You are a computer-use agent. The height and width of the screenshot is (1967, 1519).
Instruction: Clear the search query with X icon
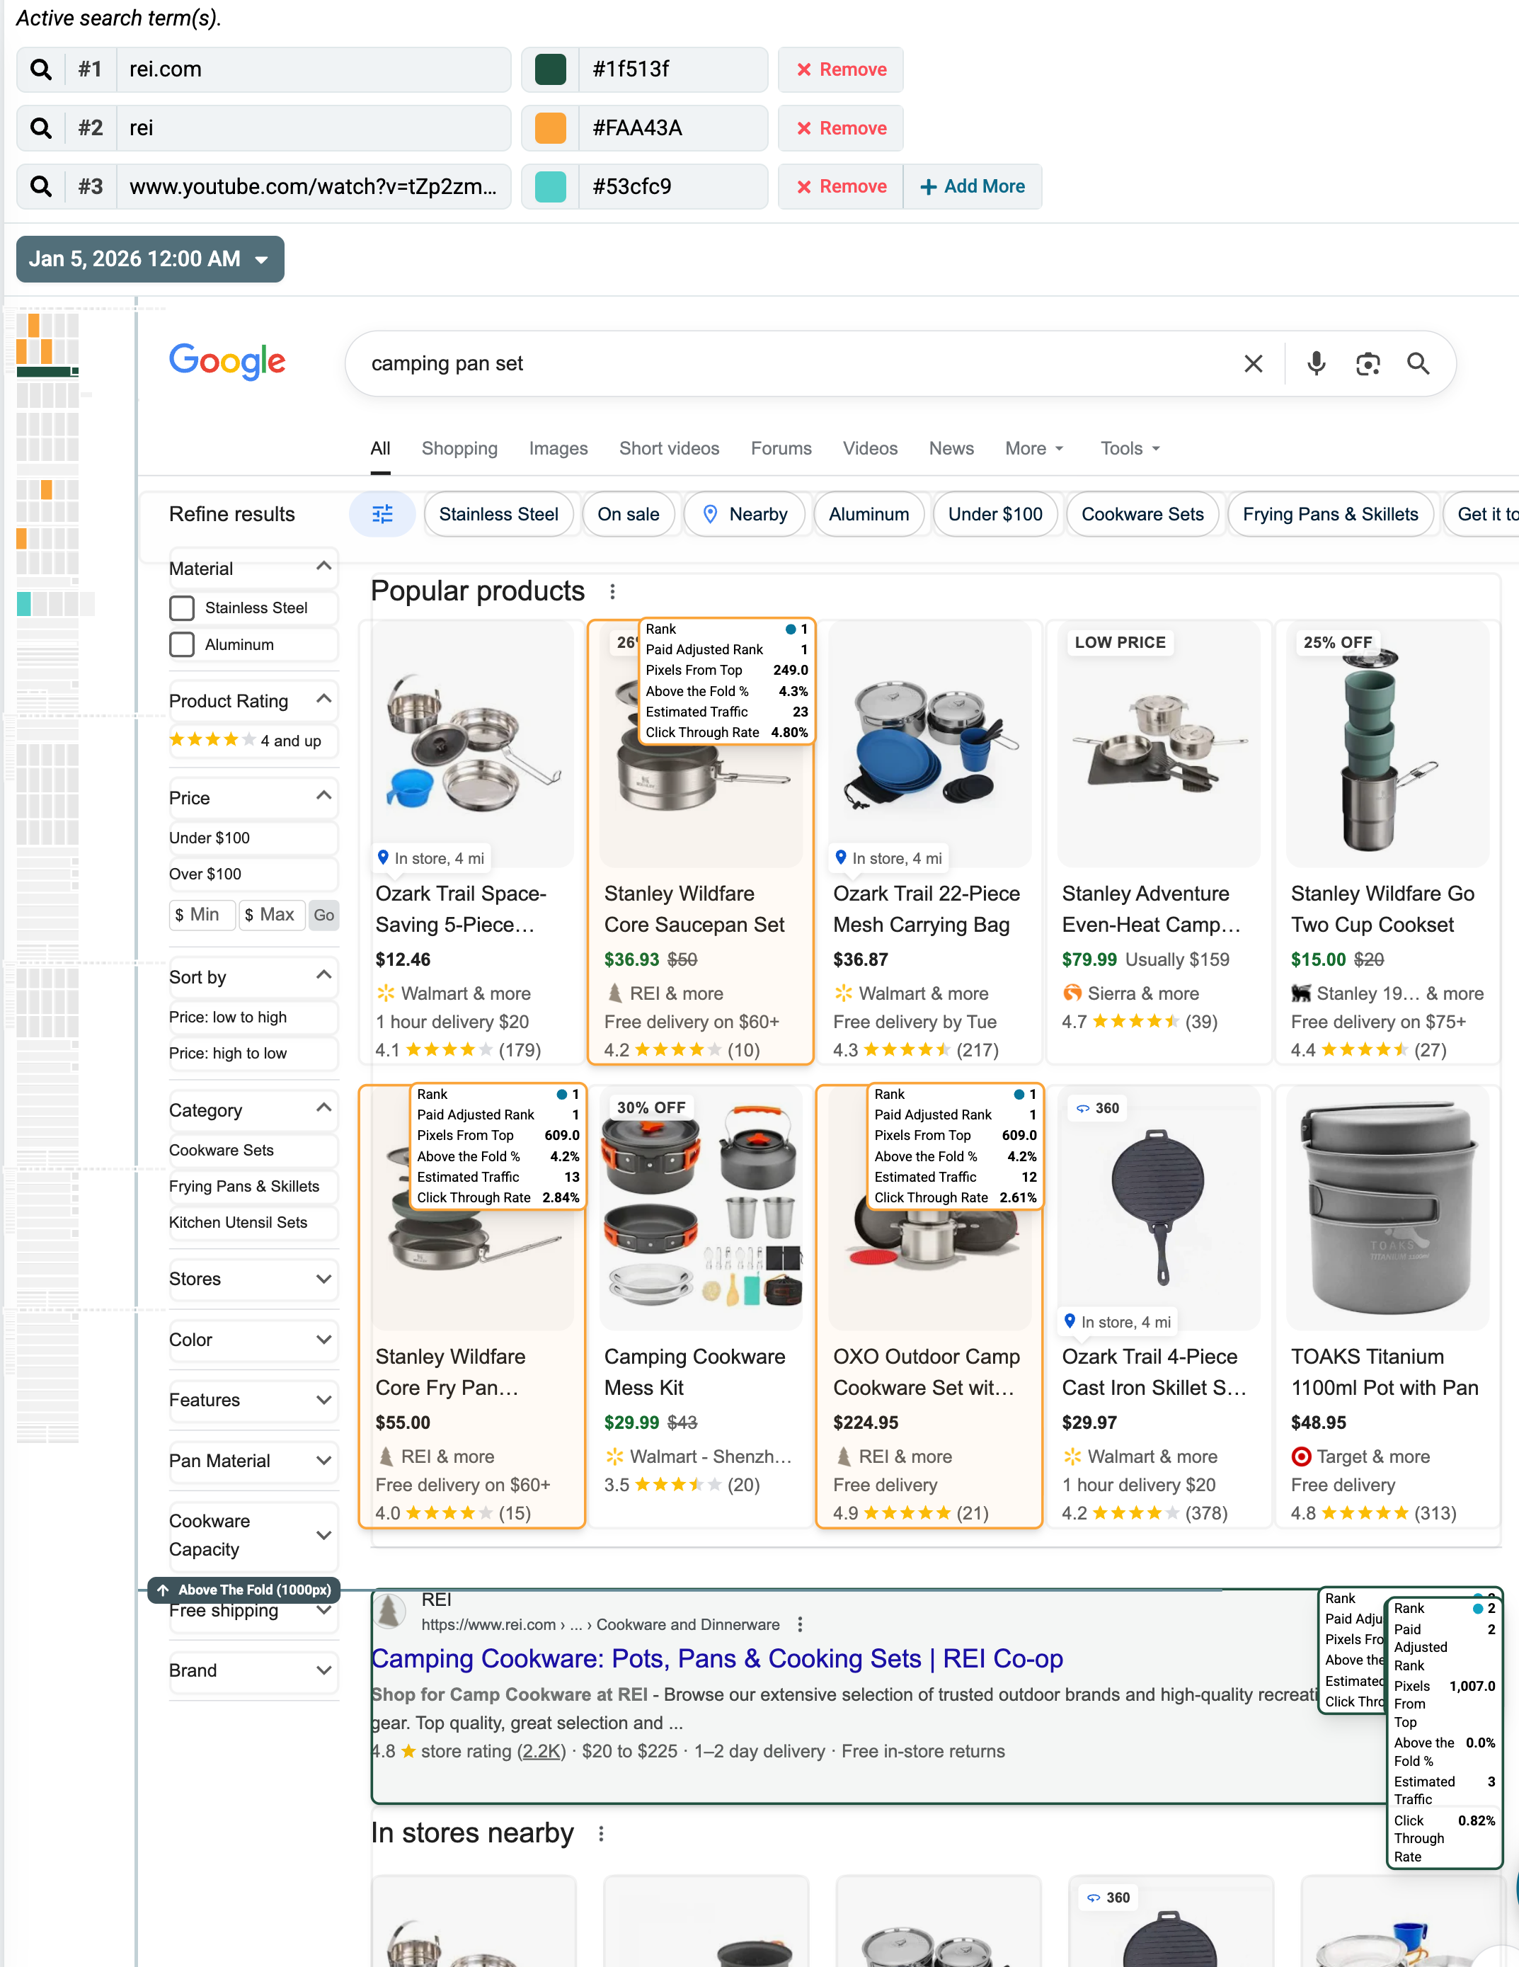point(1252,363)
